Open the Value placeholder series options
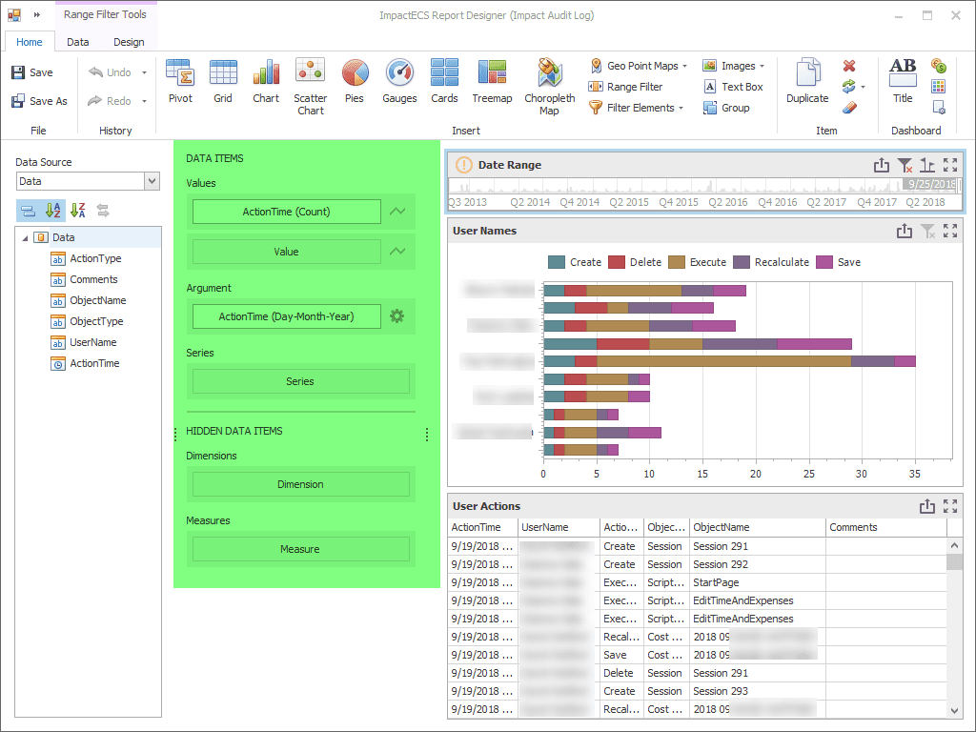Image resolution: width=976 pixels, height=732 pixels. pos(397,252)
